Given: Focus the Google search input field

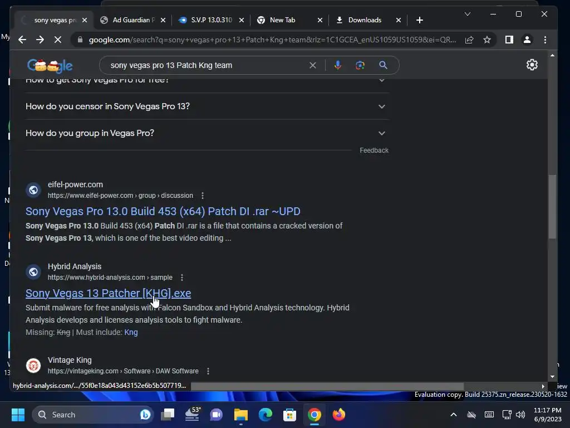Looking at the screenshot, I should [207, 66].
